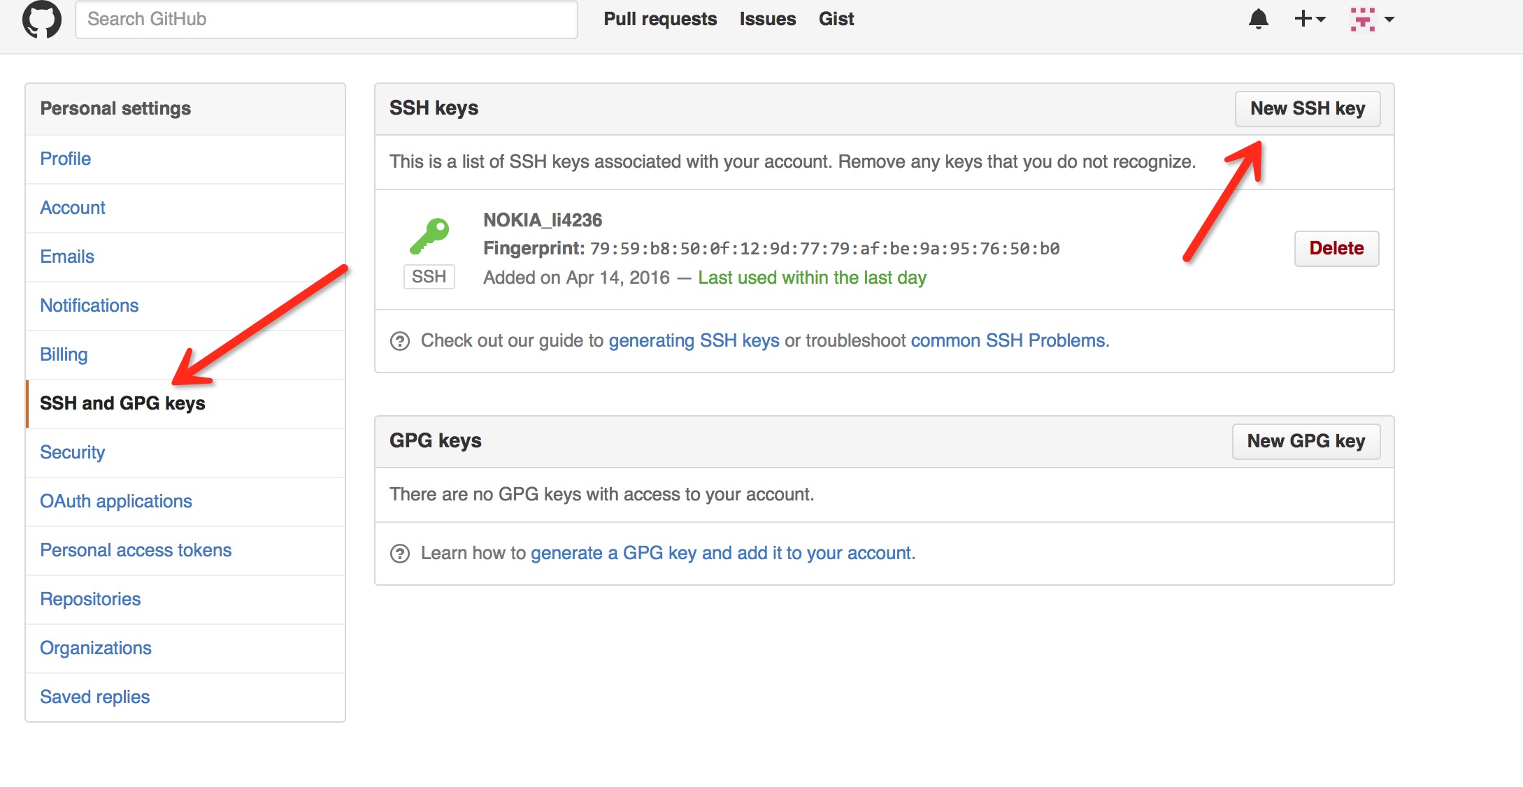The width and height of the screenshot is (1523, 787).
Task: Open Gist from the header
Action: (836, 19)
